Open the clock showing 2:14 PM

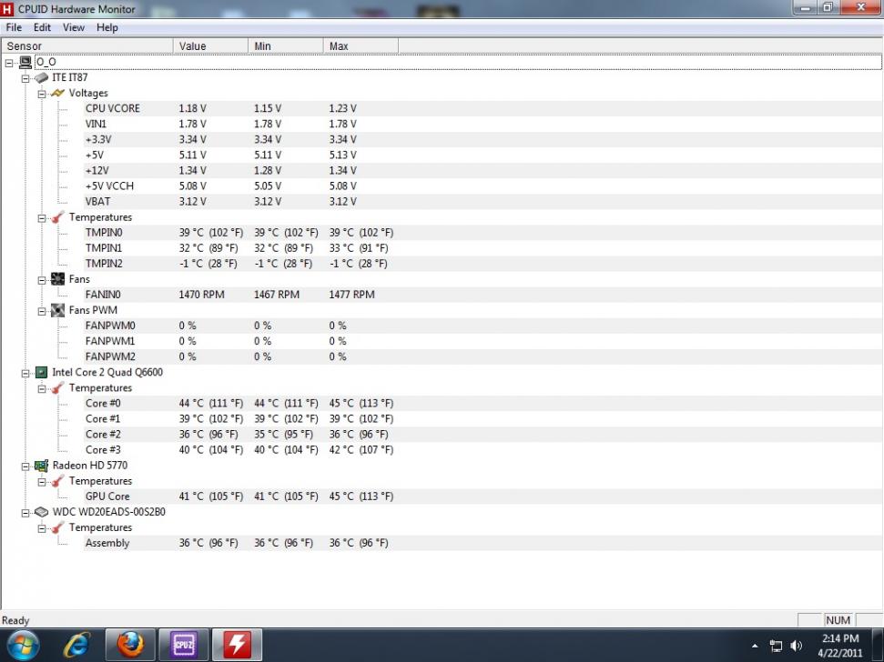[x=840, y=638]
